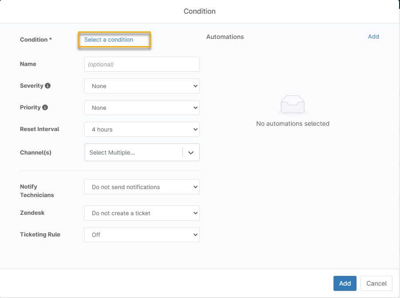400x298 pixels.
Task: Open the Severity dropdown
Action: [141, 86]
